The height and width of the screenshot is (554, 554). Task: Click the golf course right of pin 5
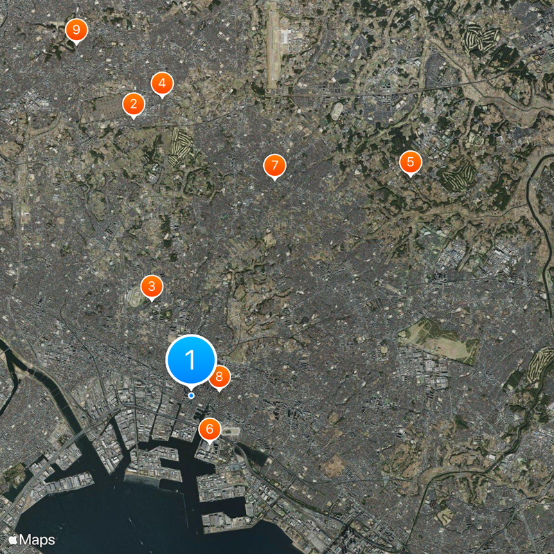click(x=459, y=176)
